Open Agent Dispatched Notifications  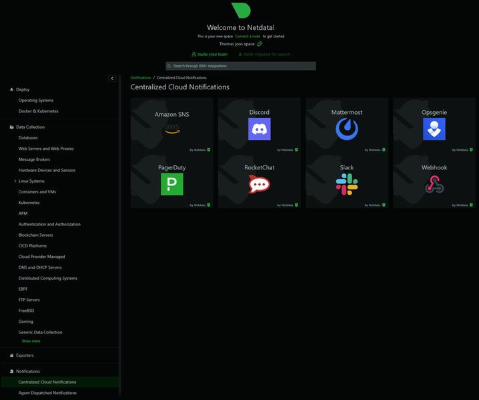click(x=47, y=393)
